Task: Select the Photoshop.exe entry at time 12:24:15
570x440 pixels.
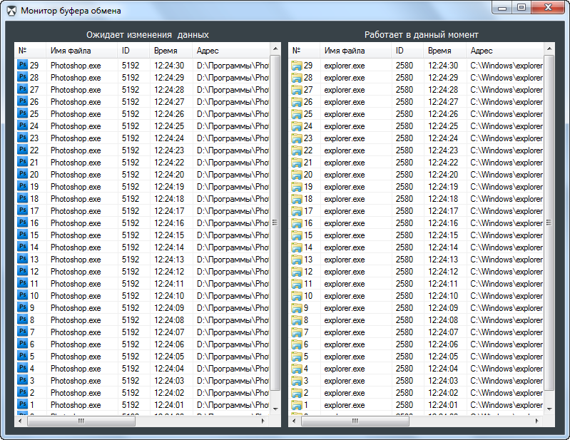Action: pos(76,235)
